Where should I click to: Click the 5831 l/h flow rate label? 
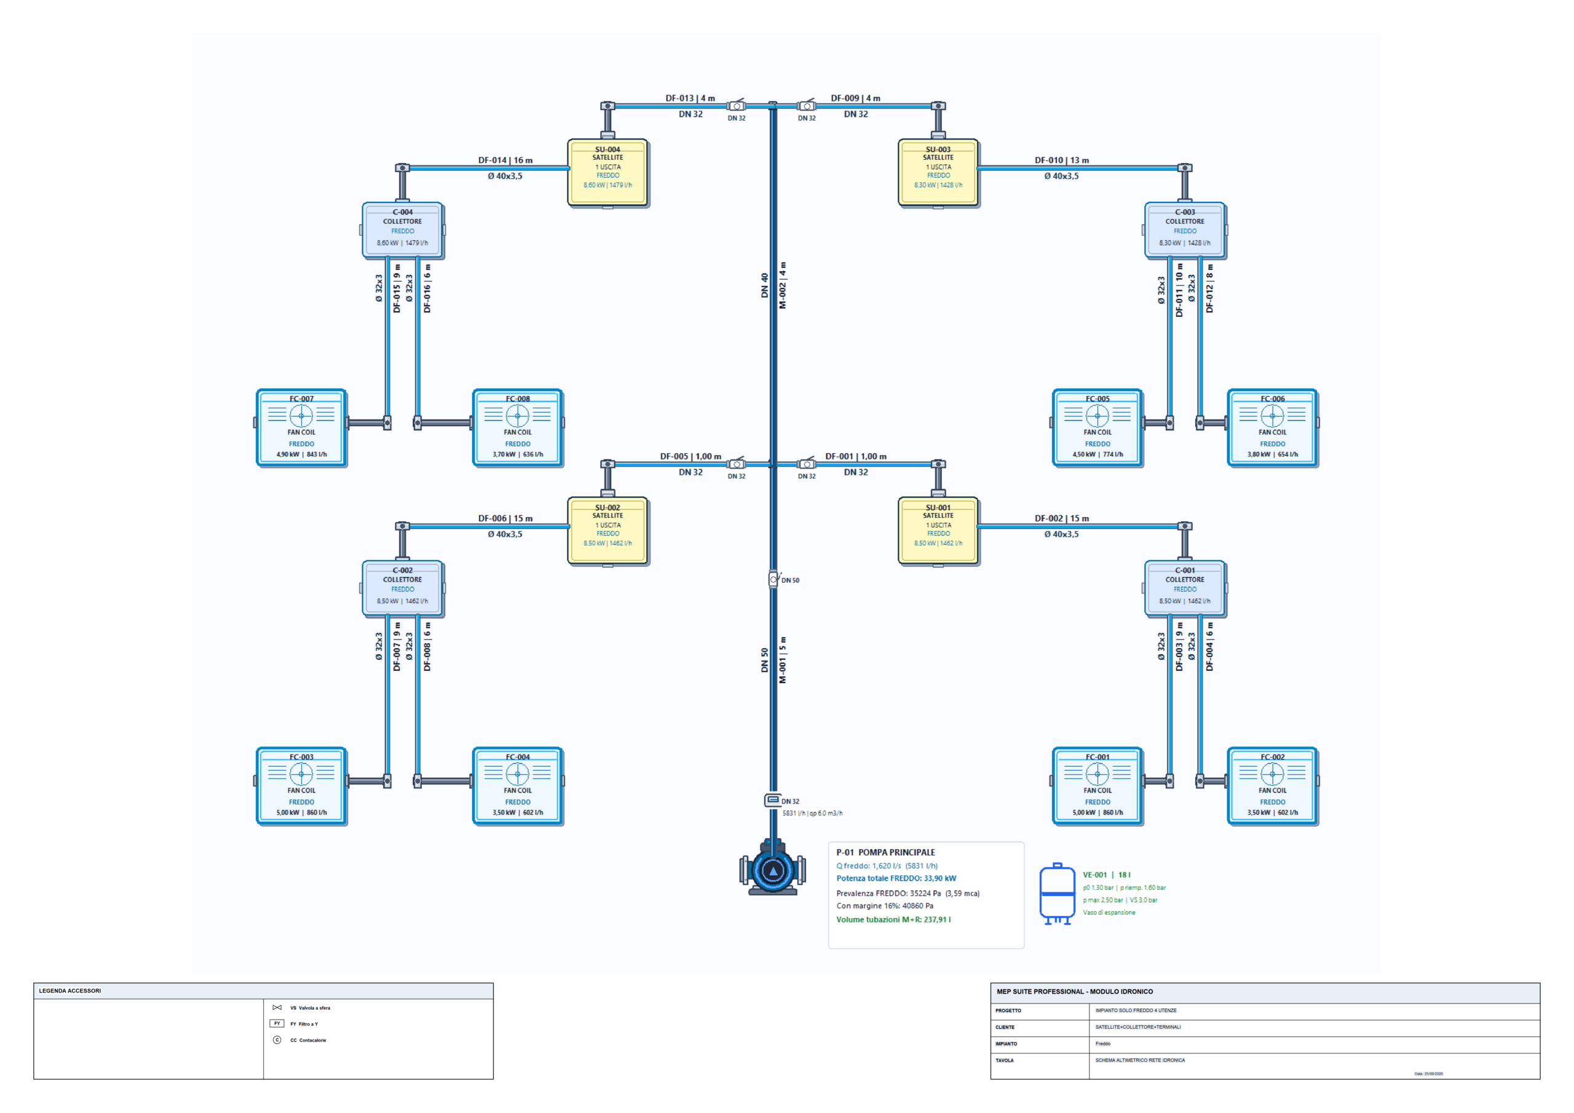(x=812, y=814)
